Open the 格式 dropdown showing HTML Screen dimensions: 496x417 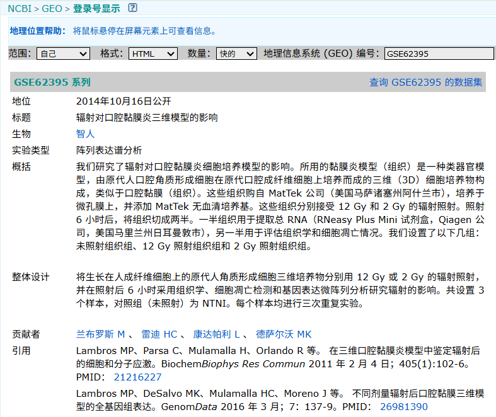click(153, 54)
